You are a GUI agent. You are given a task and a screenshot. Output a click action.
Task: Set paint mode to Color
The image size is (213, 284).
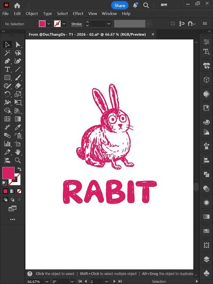(6, 191)
